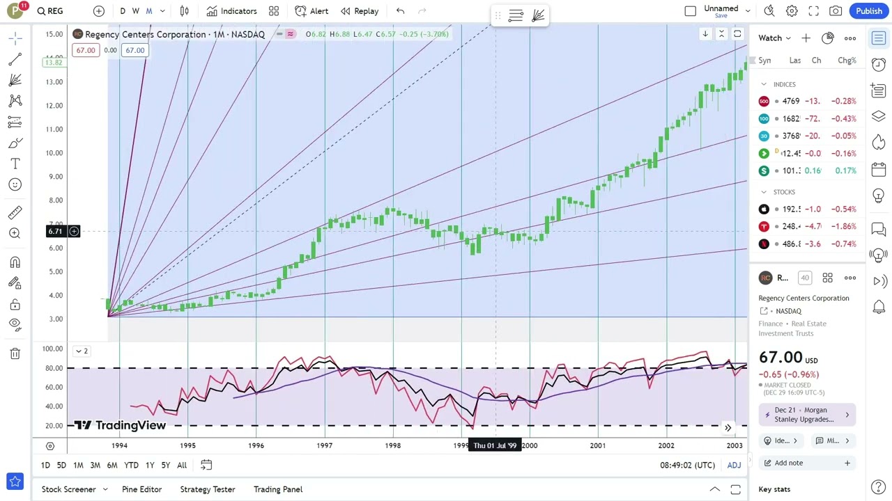This screenshot has height=501, width=892.
Task: Open the Unnamed layout dropdown arrow
Action: [x=748, y=11]
